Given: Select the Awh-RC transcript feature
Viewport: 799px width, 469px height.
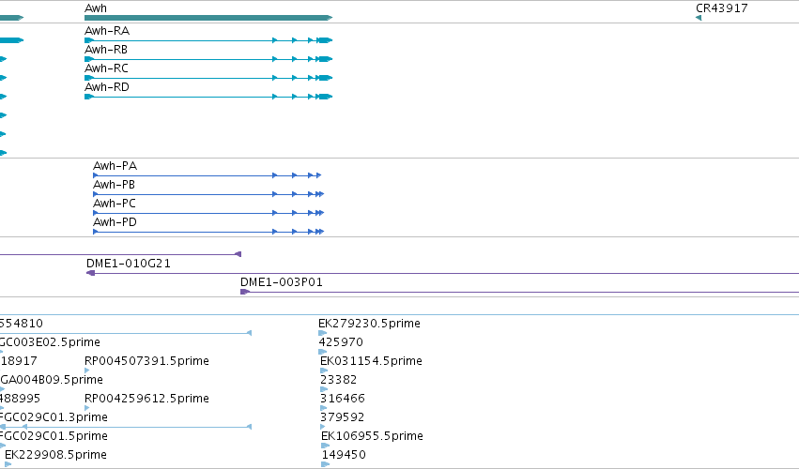Looking at the screenshot, I should (x=208, y=78).
